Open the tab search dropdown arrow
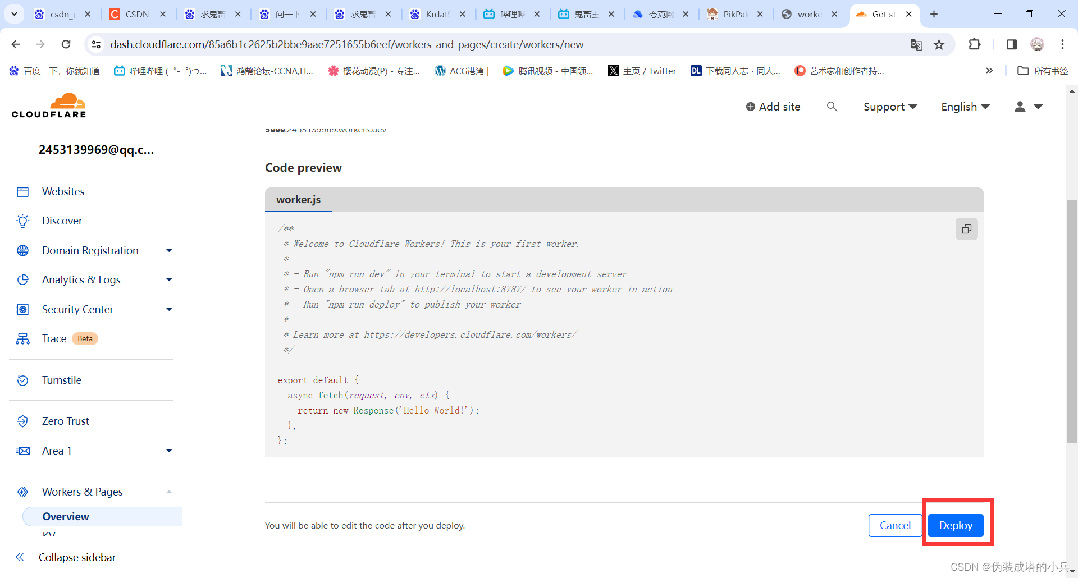The height and width of the screenshot is (578, 1078). coord(14,14)
